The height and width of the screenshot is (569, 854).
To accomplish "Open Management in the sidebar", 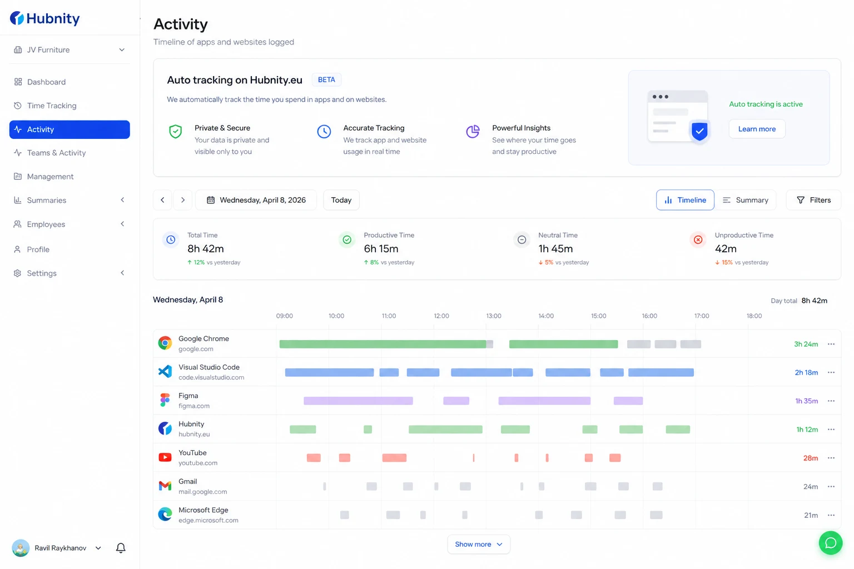I will tap(69, 176).
